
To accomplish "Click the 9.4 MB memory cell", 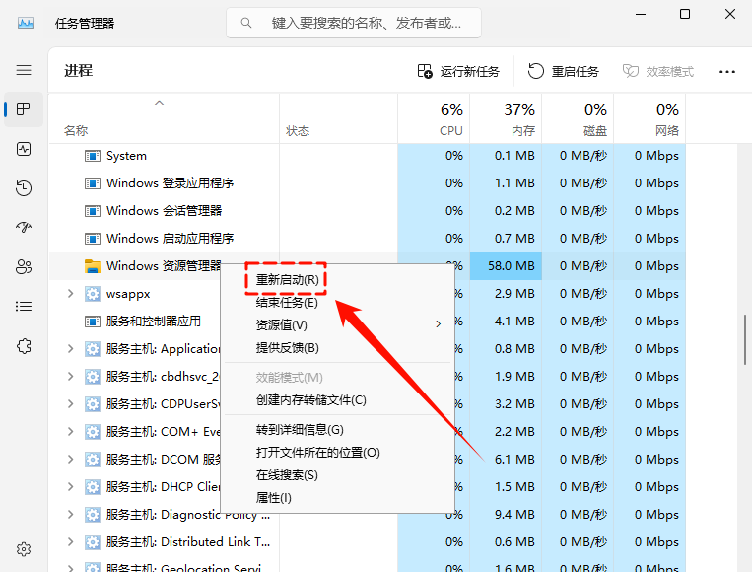I will [506, 515].
